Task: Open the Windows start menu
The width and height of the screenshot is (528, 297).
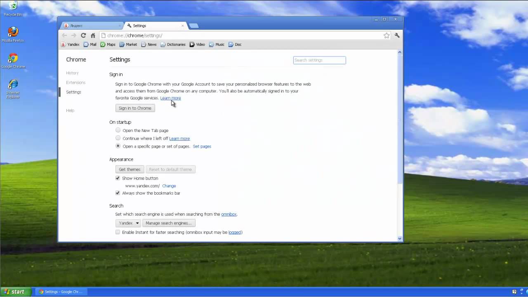Action: pos(15,292)
